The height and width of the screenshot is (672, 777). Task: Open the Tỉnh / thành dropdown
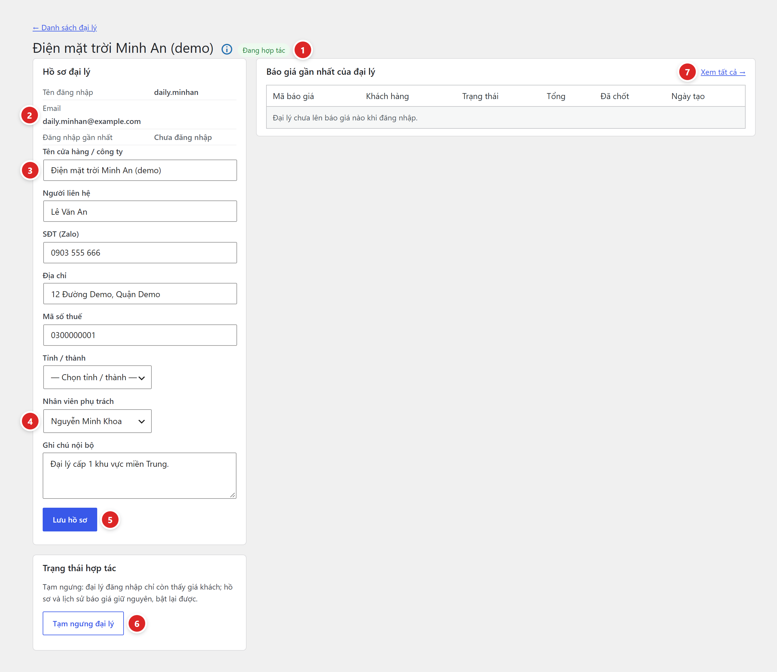coord(97,377)
